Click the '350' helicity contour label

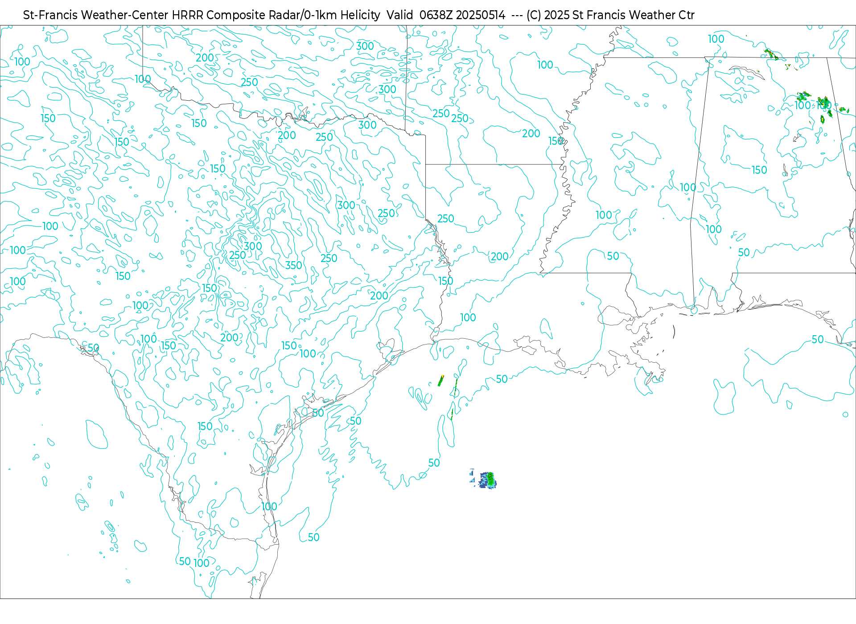coord(294,265)
